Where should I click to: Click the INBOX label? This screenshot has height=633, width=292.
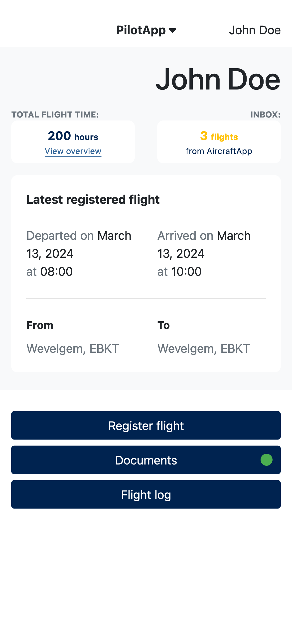[265, 114]
